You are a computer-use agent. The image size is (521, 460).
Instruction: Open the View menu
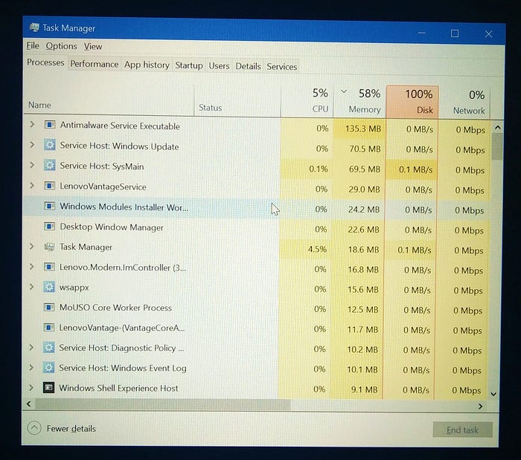coord(93,46)
